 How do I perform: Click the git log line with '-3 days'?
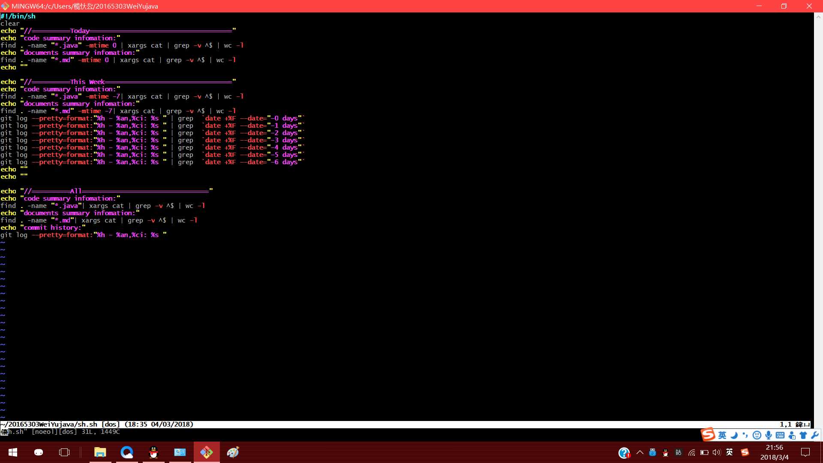coord(153,140)
